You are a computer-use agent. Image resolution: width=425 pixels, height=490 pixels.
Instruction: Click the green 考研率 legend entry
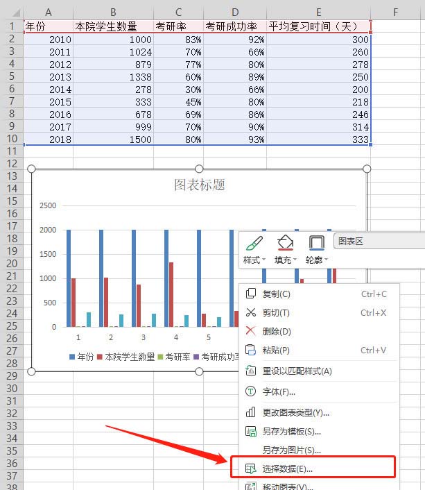174,357
